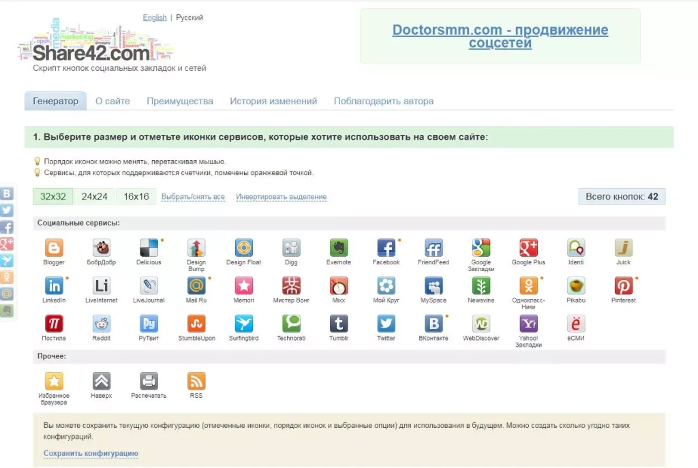Choose the 16x16 icon size

(136, 197)
